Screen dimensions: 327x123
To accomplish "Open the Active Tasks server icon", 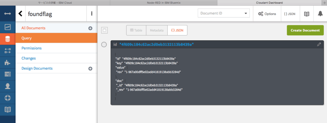I will tap(8, 74).
